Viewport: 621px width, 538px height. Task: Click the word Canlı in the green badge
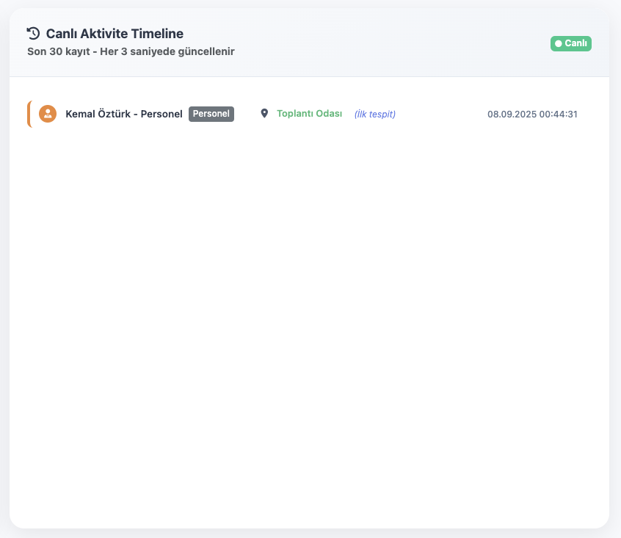(575, 43)
